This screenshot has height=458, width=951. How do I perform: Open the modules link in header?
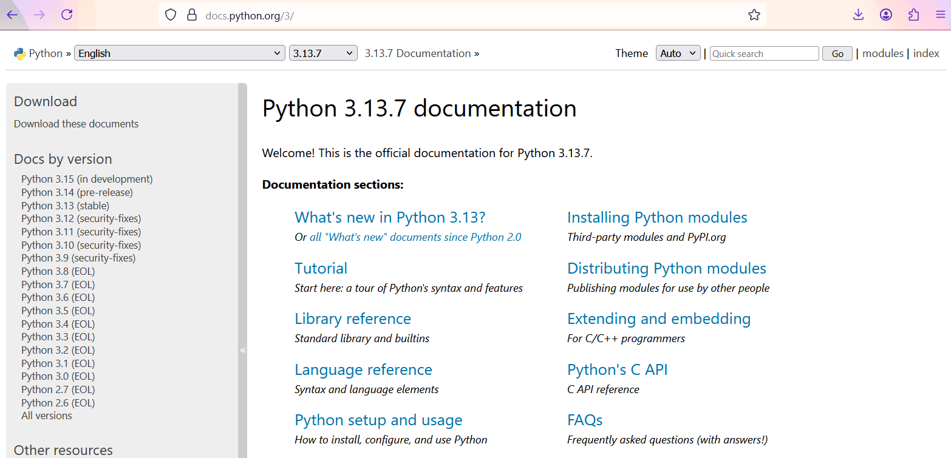[x=883, y=53]
